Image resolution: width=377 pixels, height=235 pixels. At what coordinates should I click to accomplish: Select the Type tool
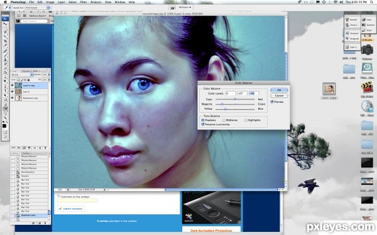point(5,91)
